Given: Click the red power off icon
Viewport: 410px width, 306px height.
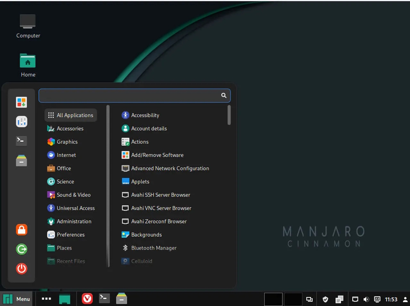Looking at the screenshot, I should pyautogui.click(x=21, y=268).
